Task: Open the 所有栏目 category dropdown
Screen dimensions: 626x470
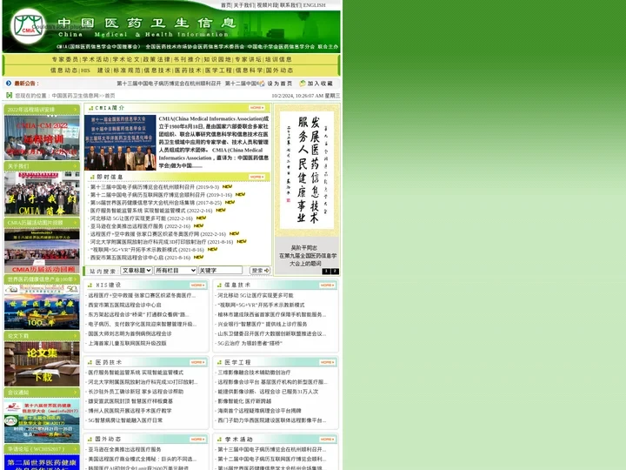Action: tap(176, 271)
